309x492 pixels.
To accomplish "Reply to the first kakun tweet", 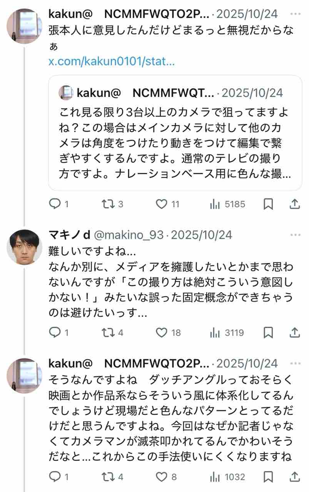I will (x=55, y=204).
